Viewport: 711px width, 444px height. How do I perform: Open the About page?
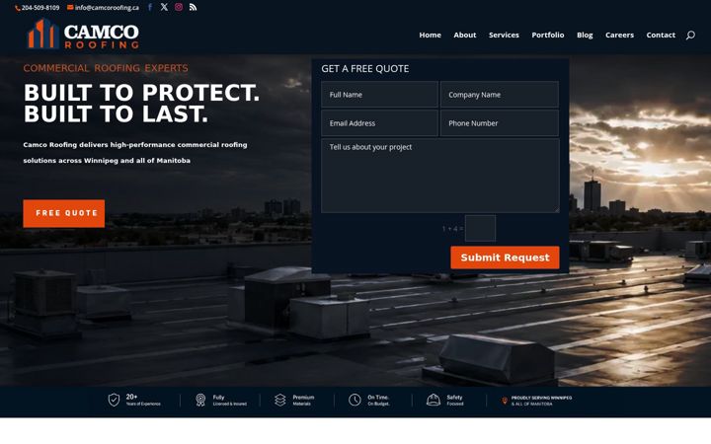tap(465, 35)
